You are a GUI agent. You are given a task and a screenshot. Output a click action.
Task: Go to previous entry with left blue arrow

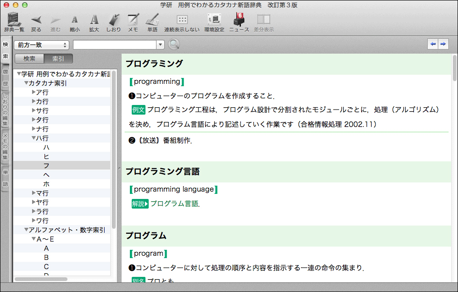click(433, 44)
